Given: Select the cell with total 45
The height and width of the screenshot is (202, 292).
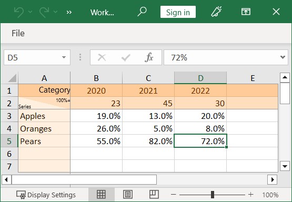Looking at the screenshot, I should tap(148, 103).
